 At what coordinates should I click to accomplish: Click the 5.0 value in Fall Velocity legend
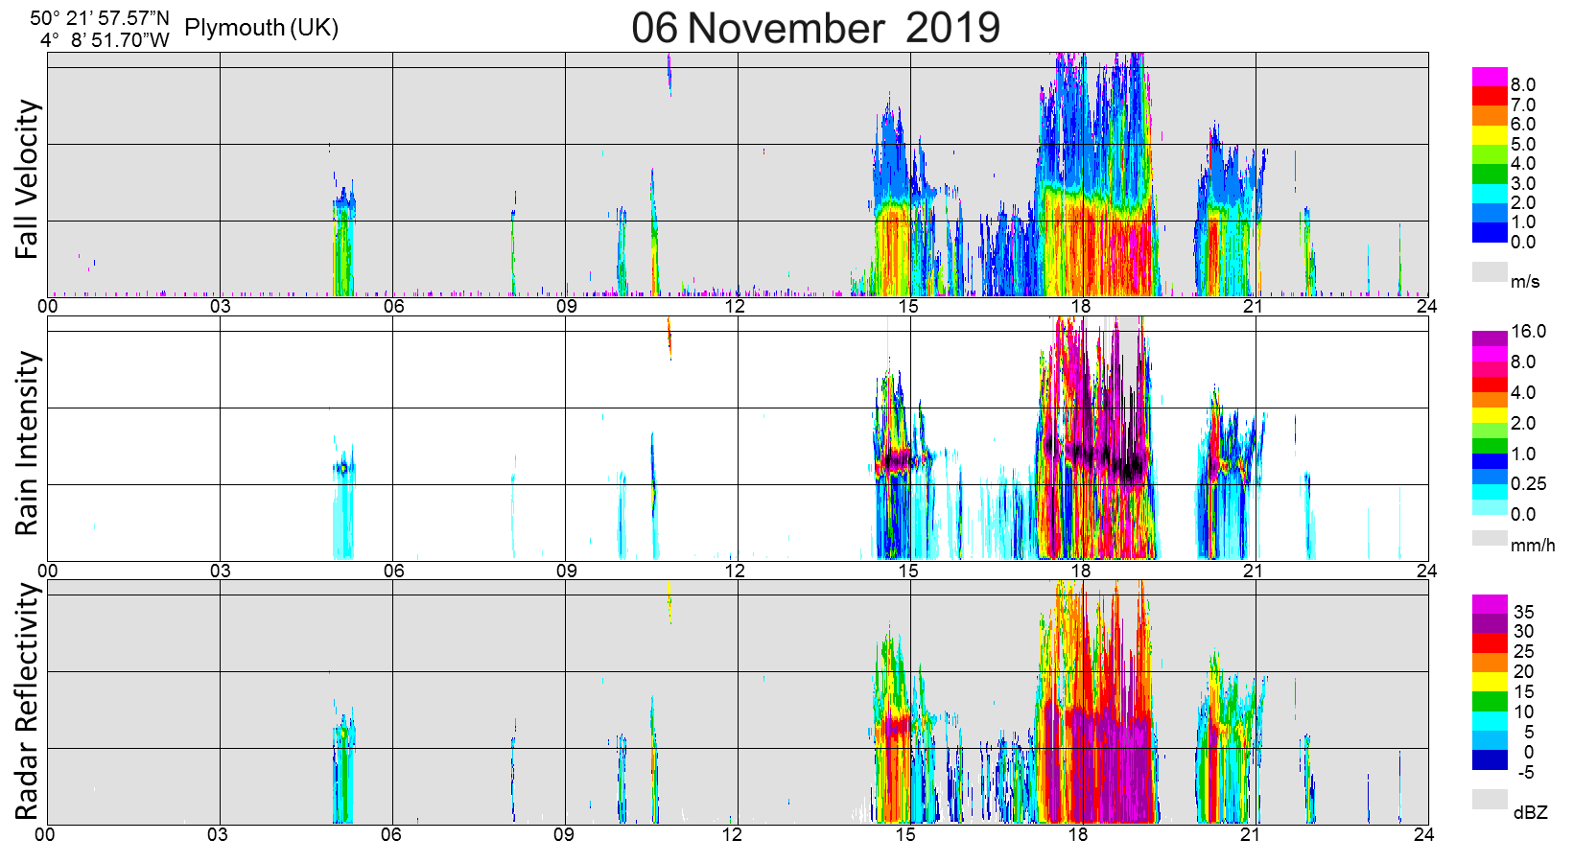pos(1523,144)
